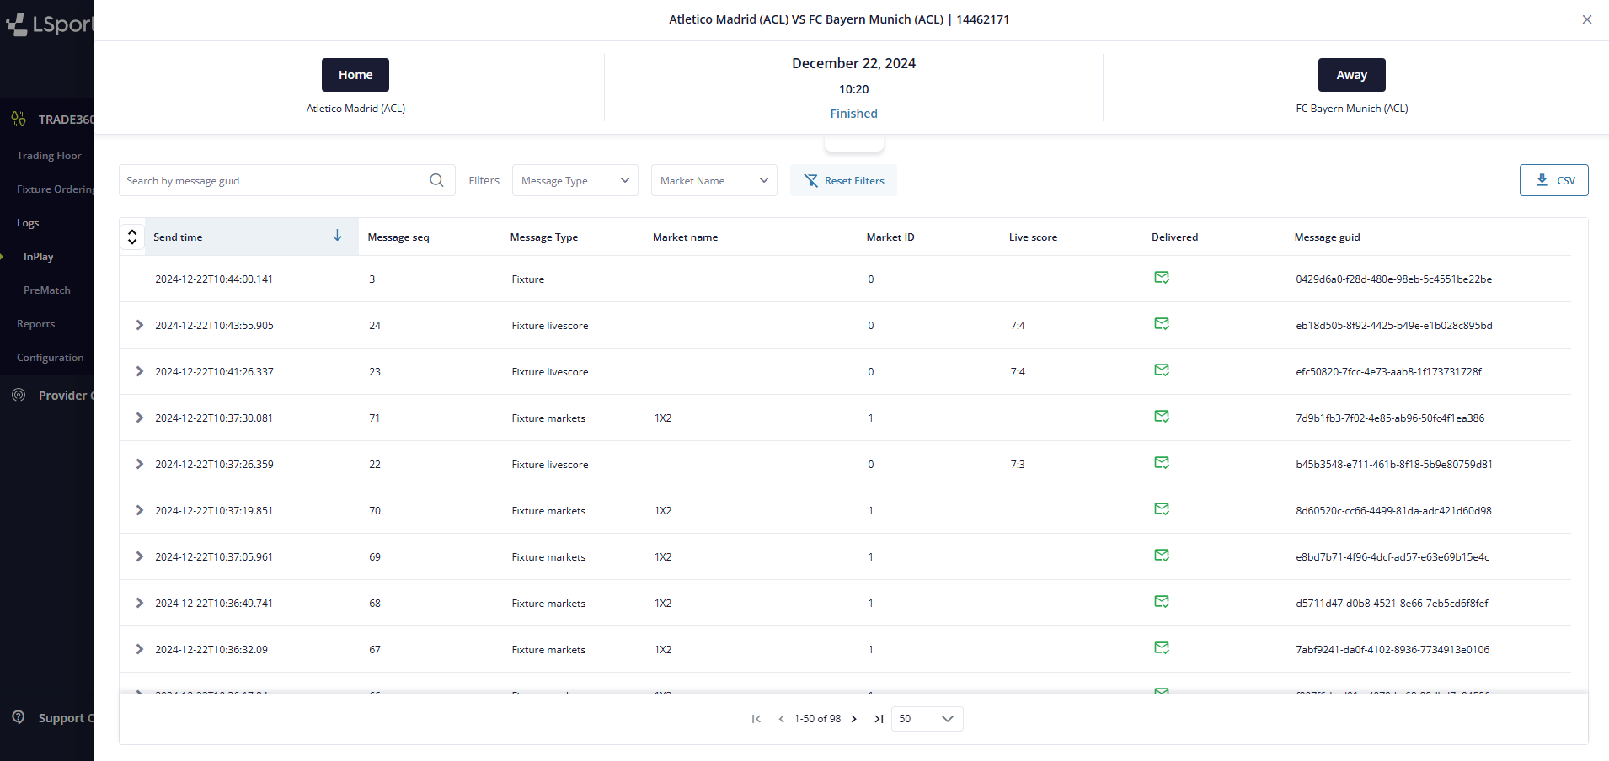Download the log as CSV

(1553, 180)
